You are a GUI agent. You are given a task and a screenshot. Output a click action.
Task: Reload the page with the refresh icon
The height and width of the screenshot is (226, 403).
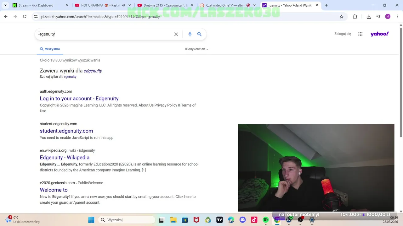click(25, 17)
